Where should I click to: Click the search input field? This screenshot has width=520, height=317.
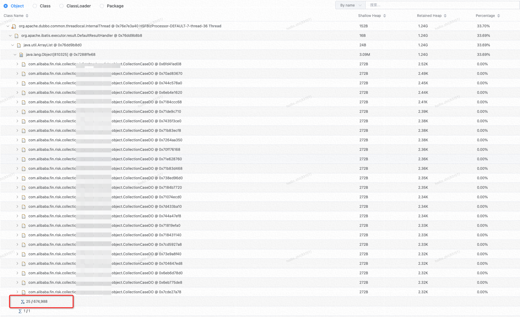click(x=442, y=5)
